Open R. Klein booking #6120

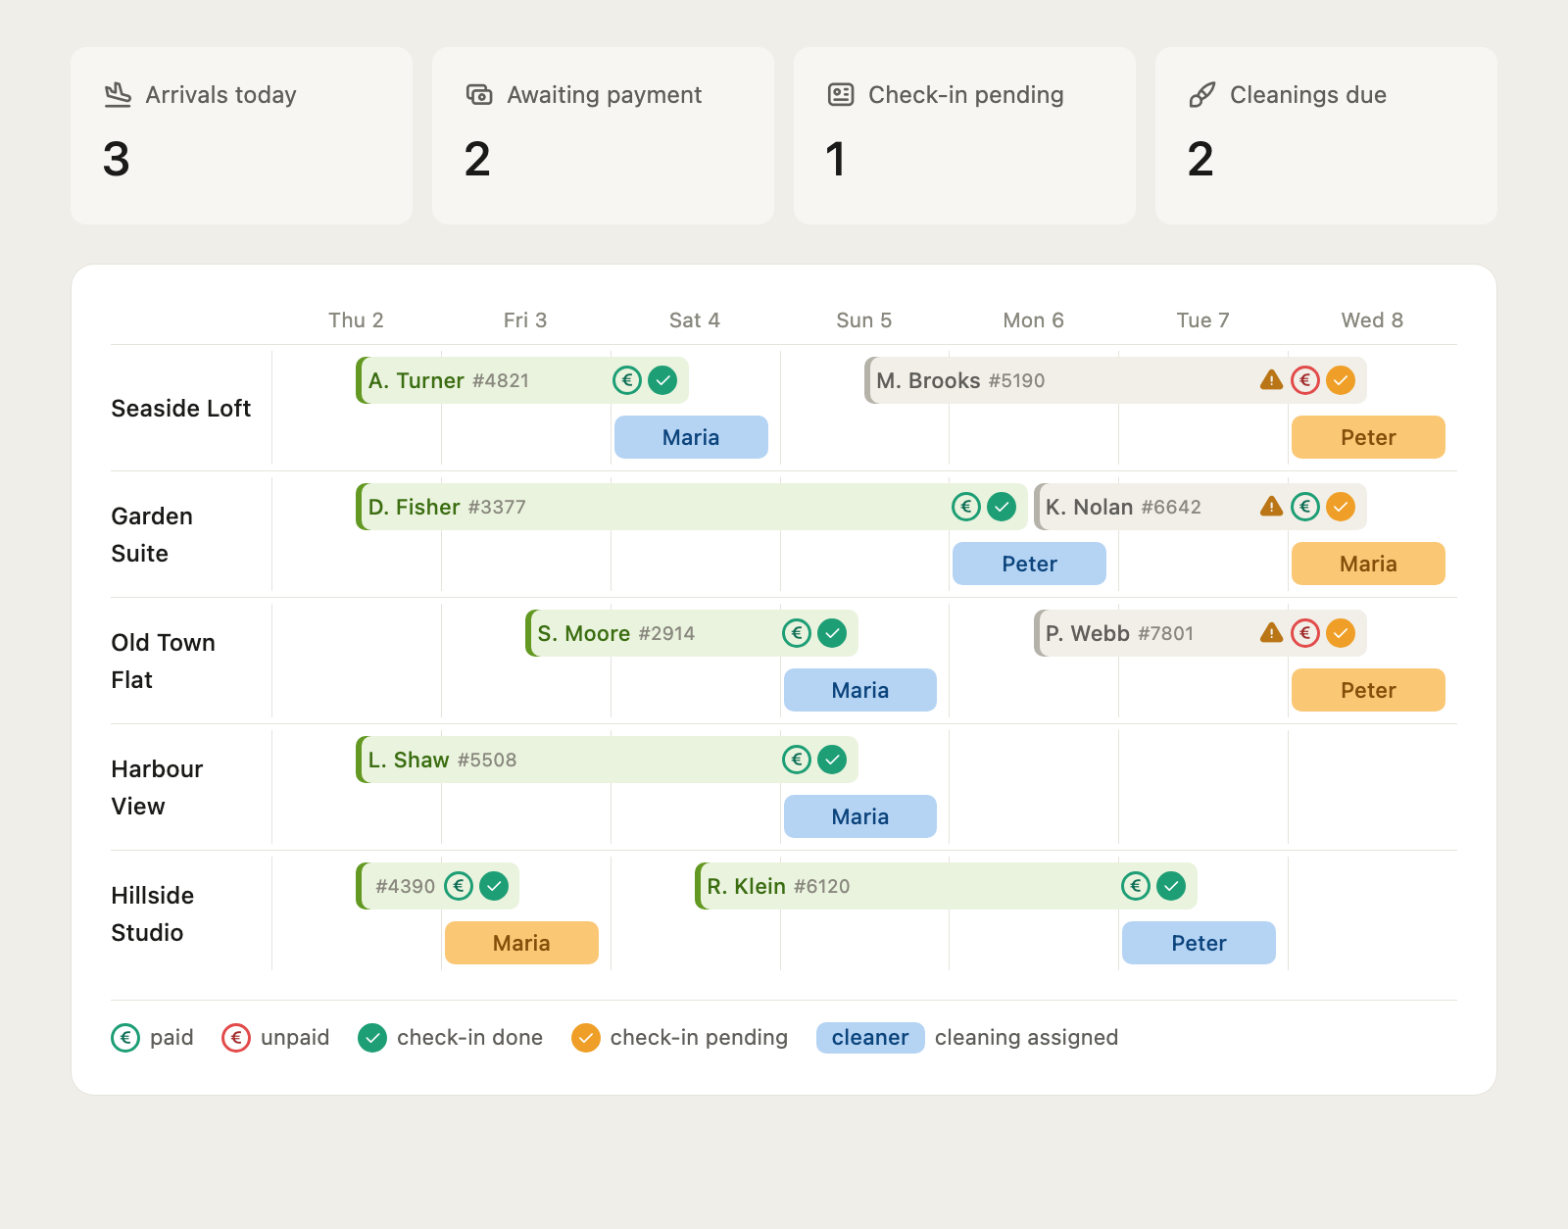tap(946, 885)
